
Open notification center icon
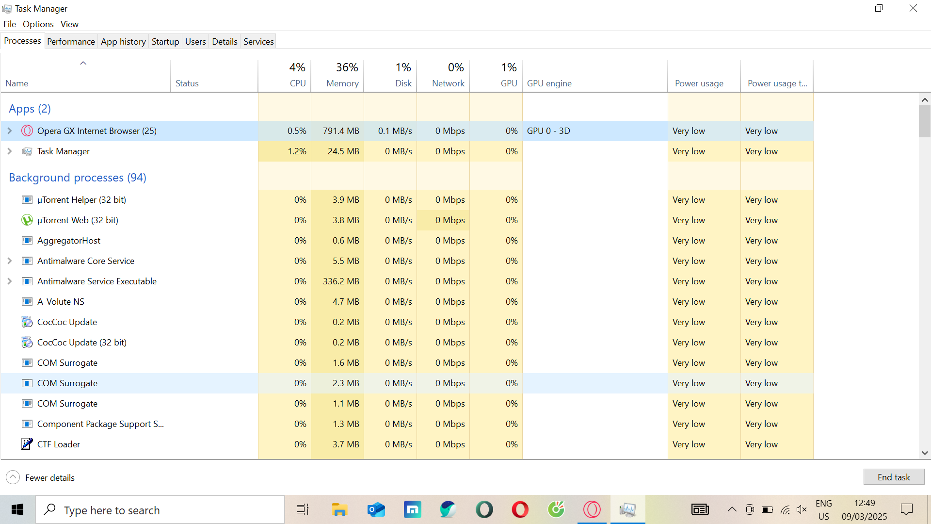tap(907, 510)
